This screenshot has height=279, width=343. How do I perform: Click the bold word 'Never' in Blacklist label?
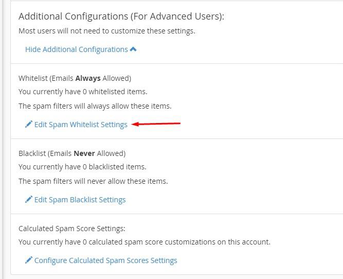point(84,153)
